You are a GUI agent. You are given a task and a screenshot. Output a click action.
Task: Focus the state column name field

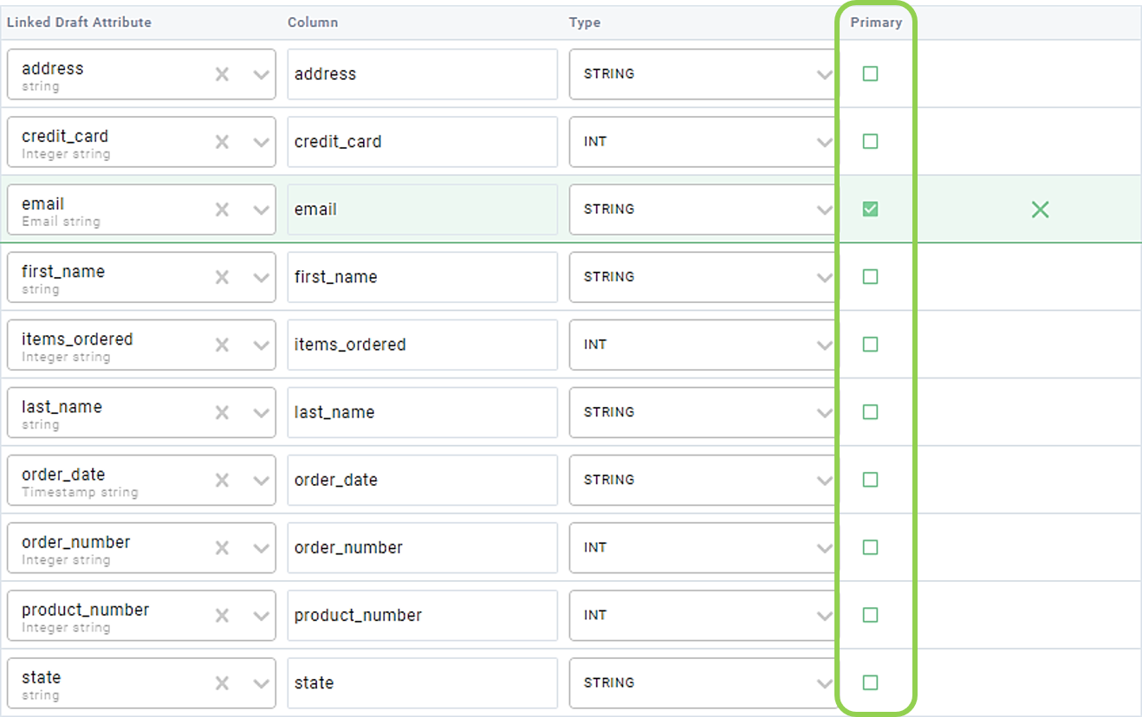click(x=422, y=683)
